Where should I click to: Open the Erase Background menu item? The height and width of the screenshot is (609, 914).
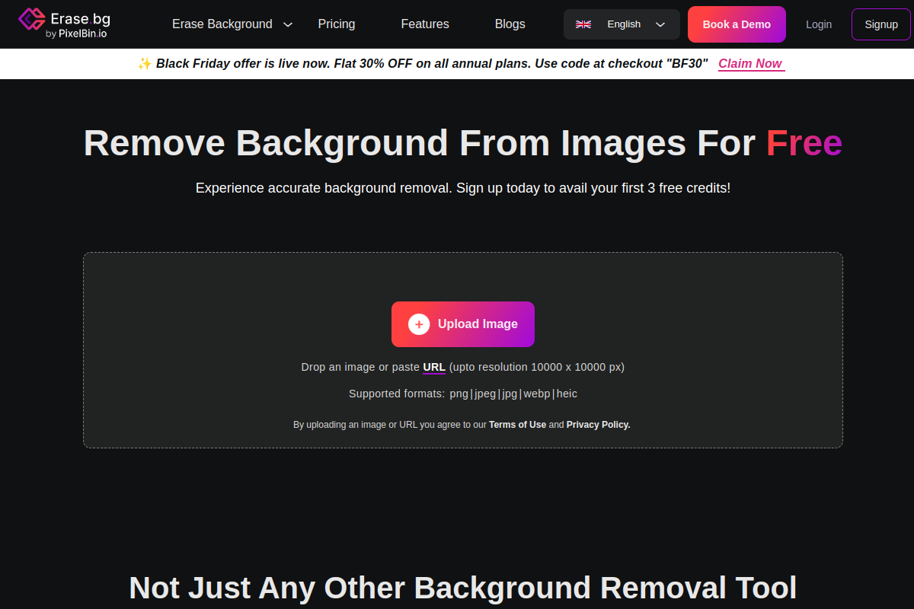222,24
